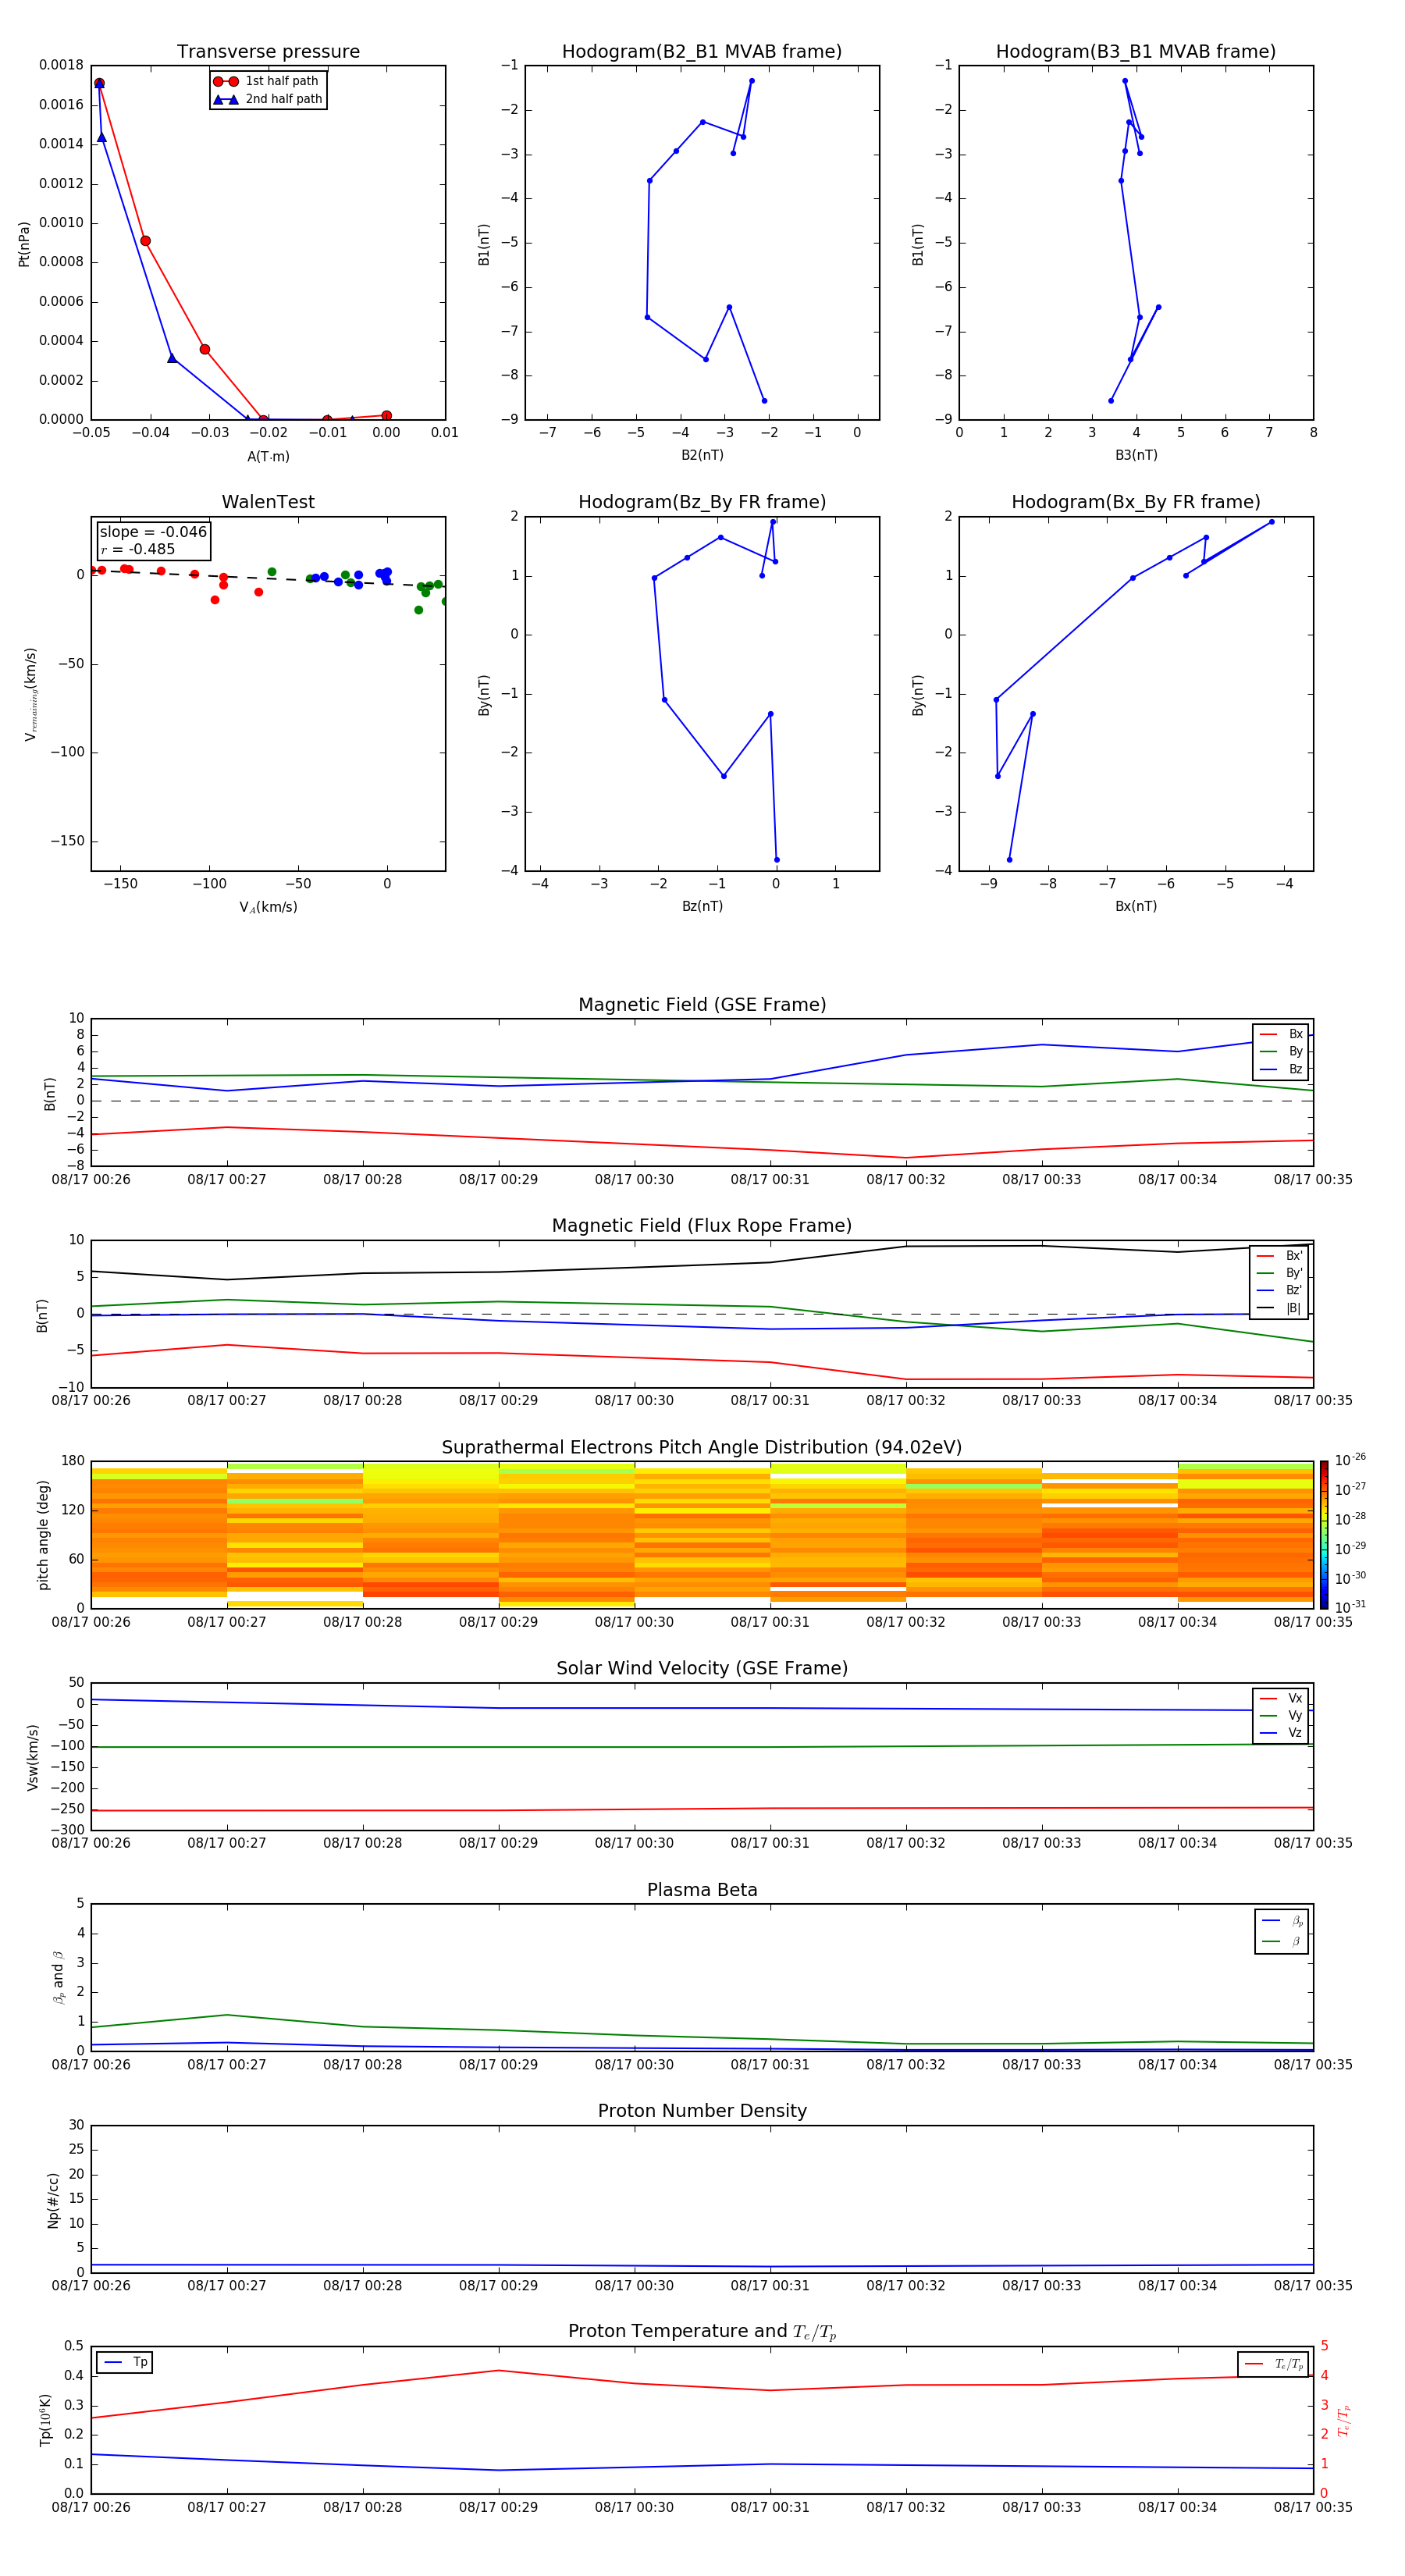The image size is (1405, 2576).
Task: Click the red Te/Tp right-side axis label
Action: pos(1344,2420)
